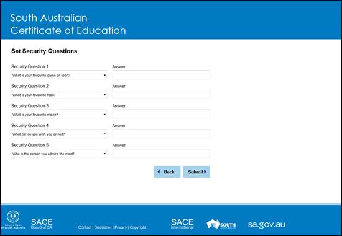
Task: Open Security Question 4 dropdown
Action: (59, 134)
